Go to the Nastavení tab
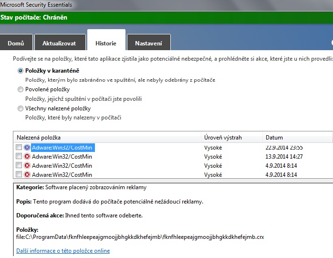 pos(148,43)
